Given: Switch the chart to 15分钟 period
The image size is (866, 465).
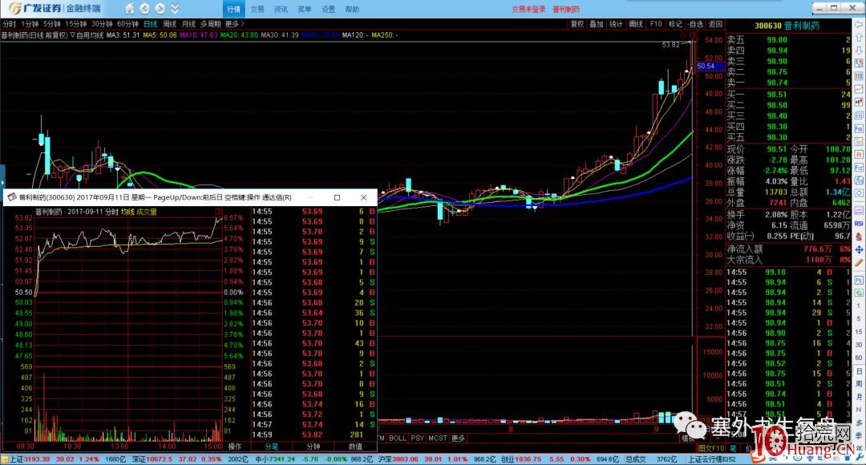Looking at the screenshot, I should (x=76, y=24).
